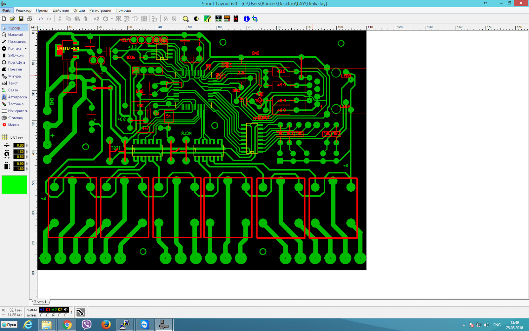This screenshot has height=331, width=529.
Task: Select the Полигон tool
Action: click(x=15, y=70)
